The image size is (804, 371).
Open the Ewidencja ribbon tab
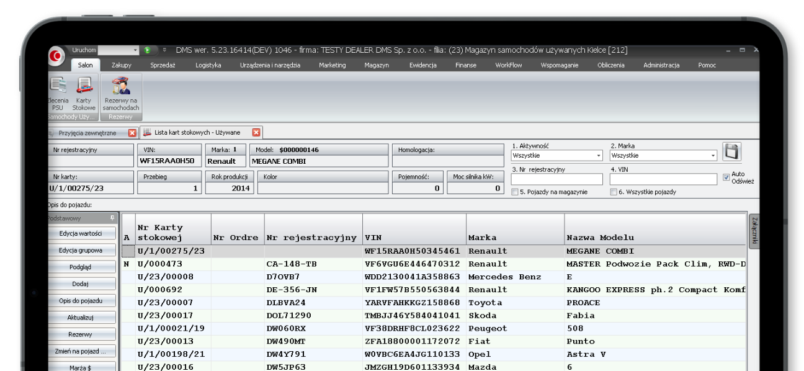(423, 65)
